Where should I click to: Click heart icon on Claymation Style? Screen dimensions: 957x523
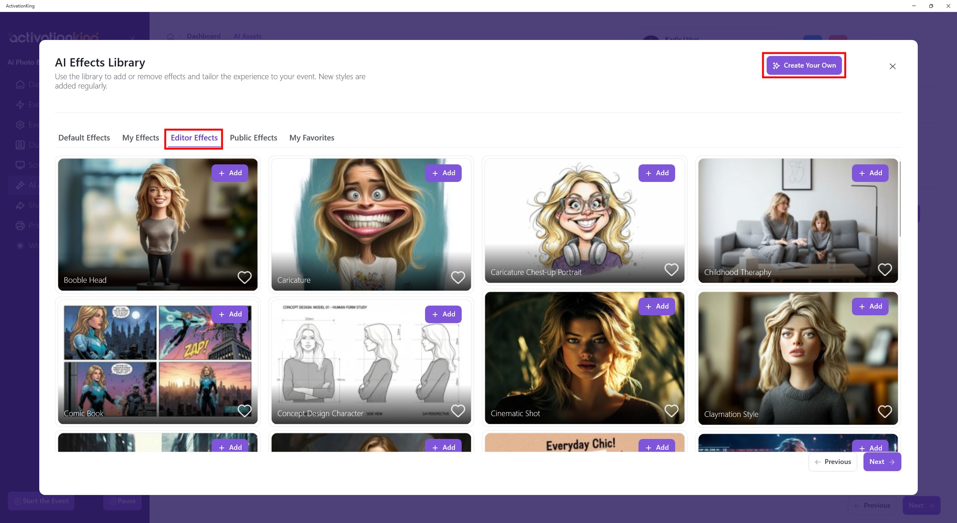tap(885, 411)
